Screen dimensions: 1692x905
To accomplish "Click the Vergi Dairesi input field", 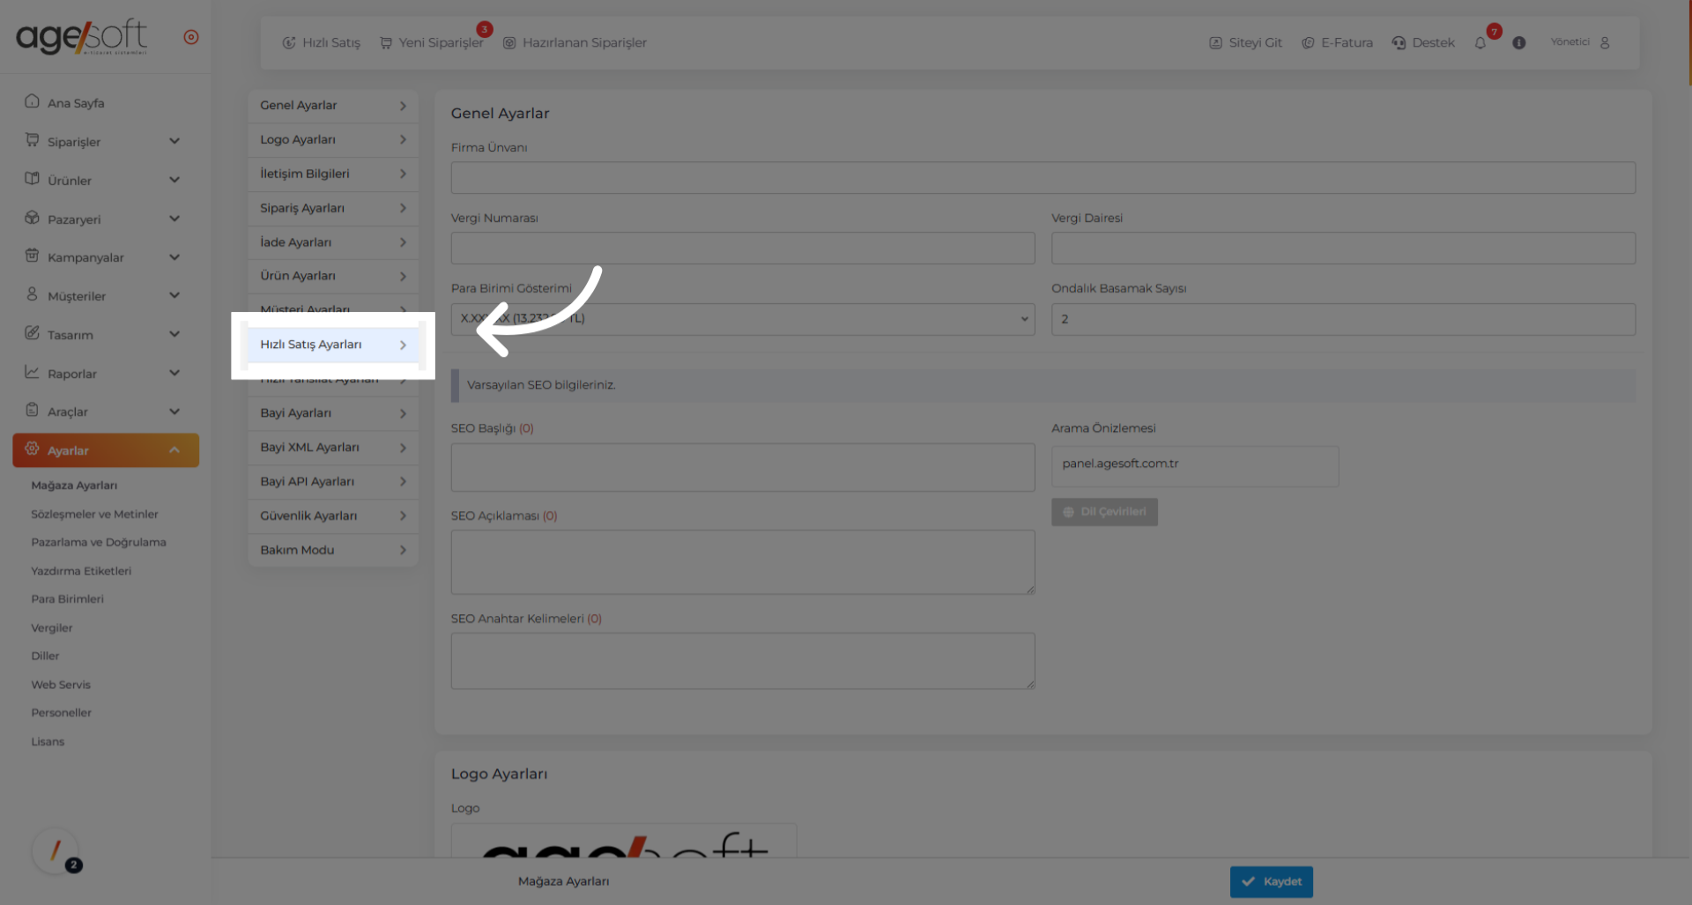I will click(1343, 249).
